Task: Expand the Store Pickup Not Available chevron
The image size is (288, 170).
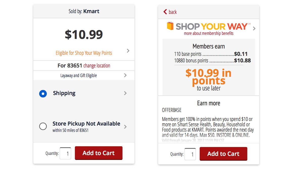Action: (x=125, y=127)
